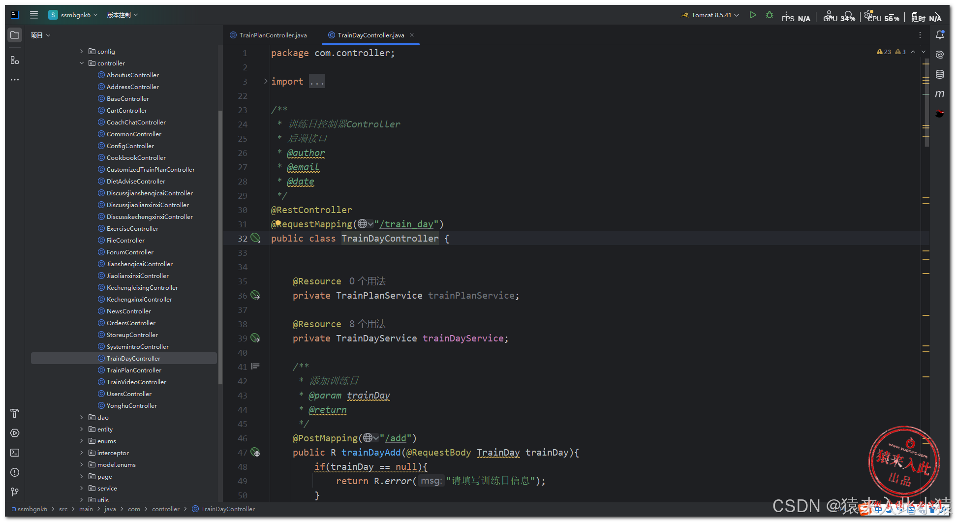This screenshot has height=522, width=955.
Task: Switch to TrainPlanController.java tab
Action: tap(268, 35)
